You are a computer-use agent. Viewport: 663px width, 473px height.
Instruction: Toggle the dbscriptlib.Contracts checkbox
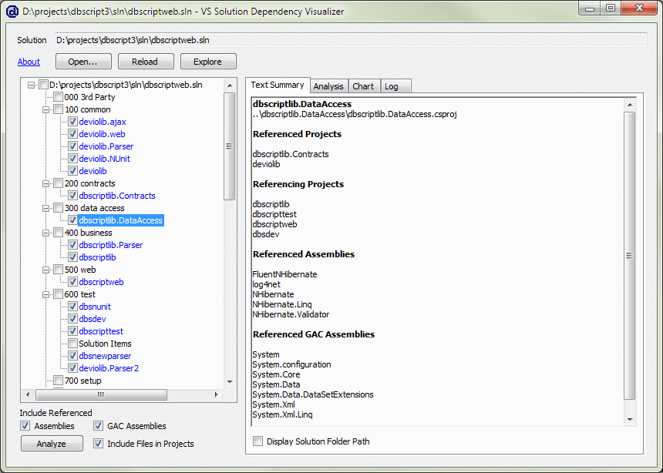pyautogui.click(x=72, y=196)
